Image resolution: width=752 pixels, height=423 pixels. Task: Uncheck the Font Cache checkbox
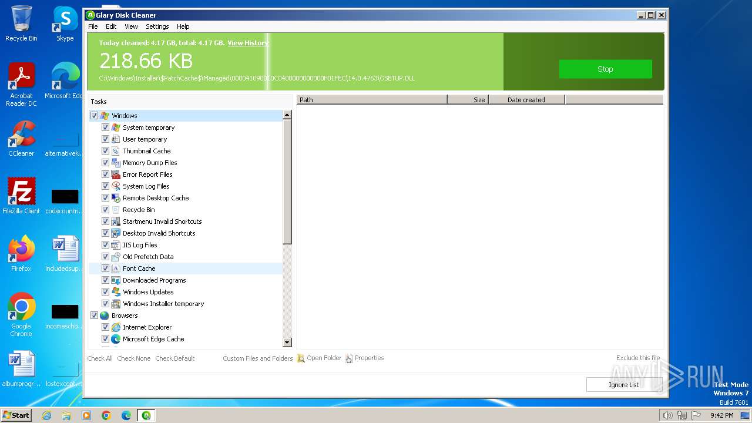click(x=105, y=268)
